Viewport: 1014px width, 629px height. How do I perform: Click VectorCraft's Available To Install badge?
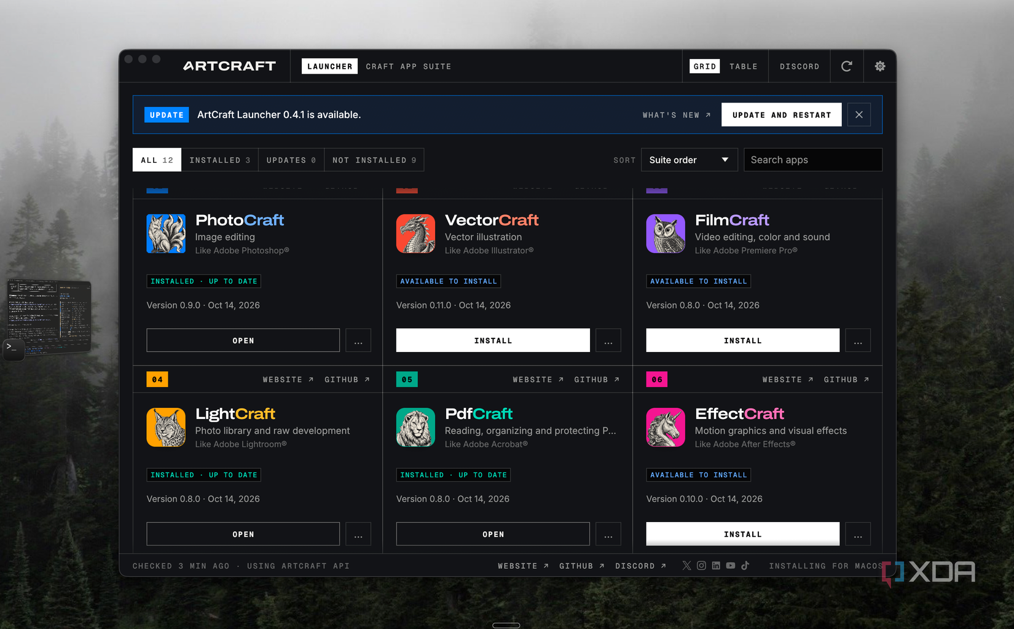pos(449,281)
